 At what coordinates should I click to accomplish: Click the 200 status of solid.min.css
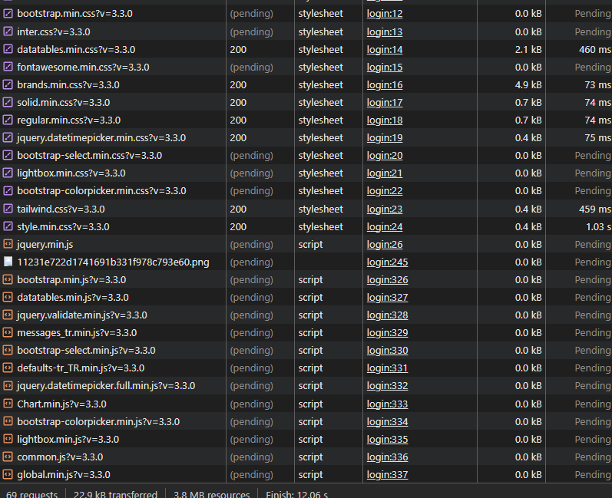(x=238, y=103)
